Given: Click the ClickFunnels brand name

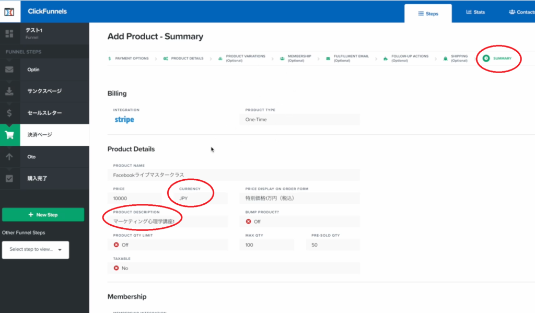Looking at the screenshot, I should click(48, 11).
